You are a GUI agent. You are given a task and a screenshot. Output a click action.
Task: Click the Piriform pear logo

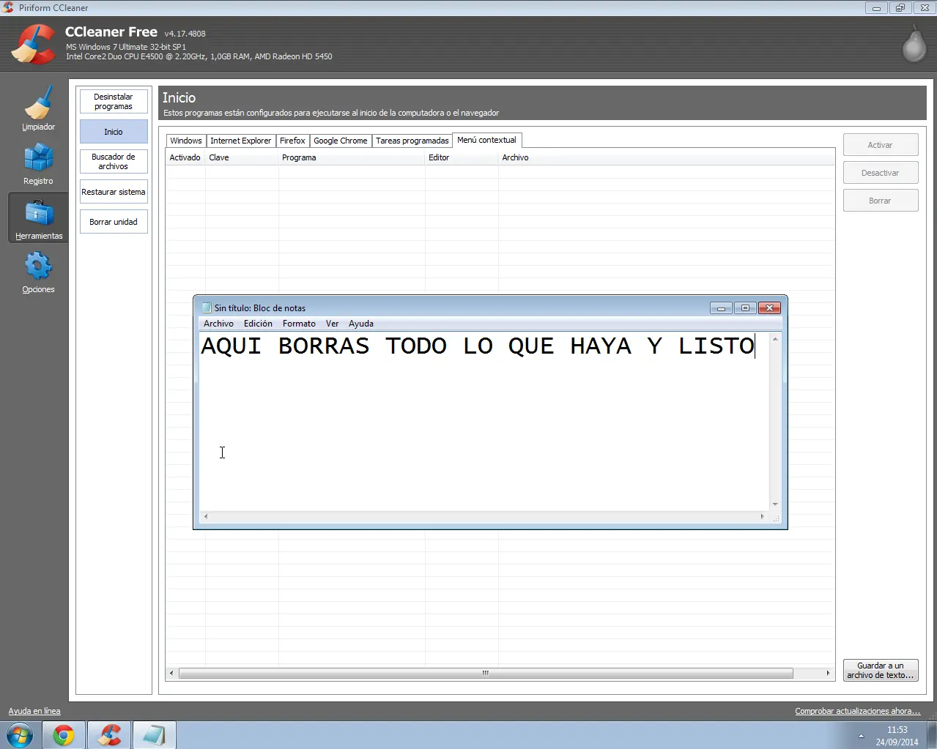coord(914,45)
